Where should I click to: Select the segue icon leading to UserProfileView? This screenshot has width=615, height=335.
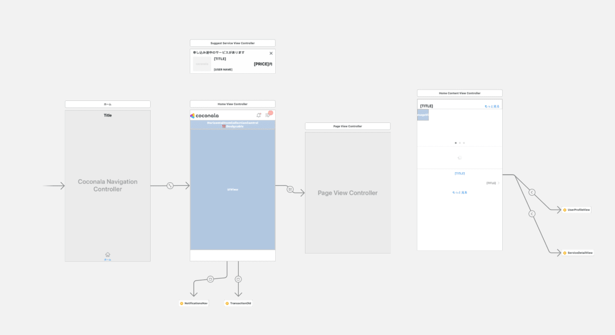click(532, 193)
